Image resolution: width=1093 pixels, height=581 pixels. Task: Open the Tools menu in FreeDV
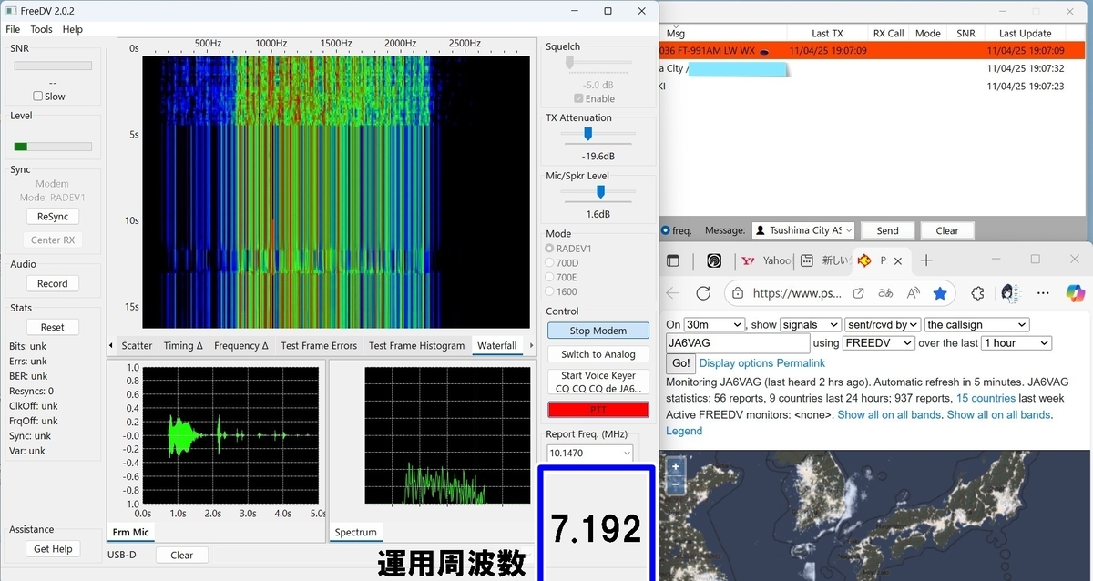tap(42, 29)
